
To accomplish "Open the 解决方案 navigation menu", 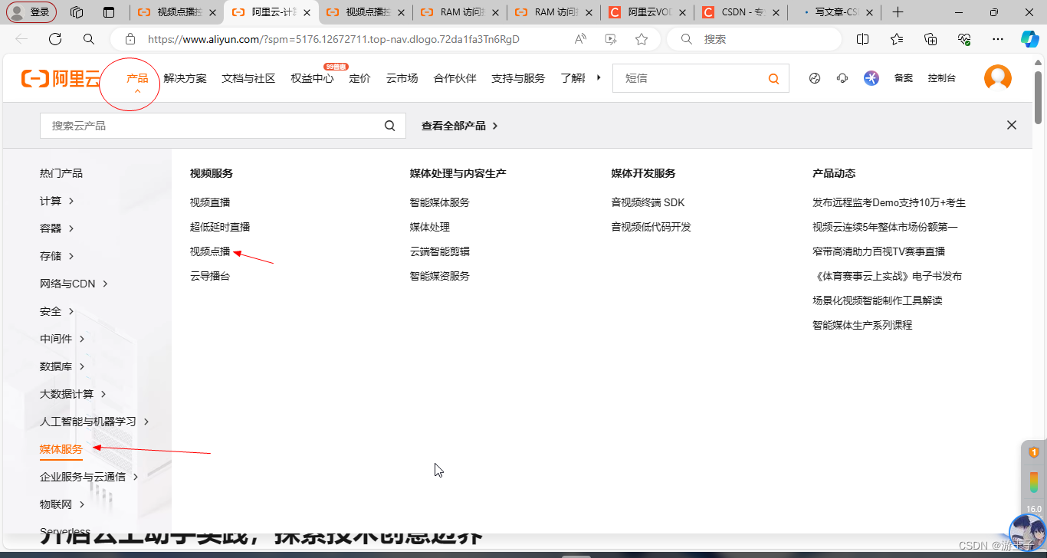I will point(185,78).
